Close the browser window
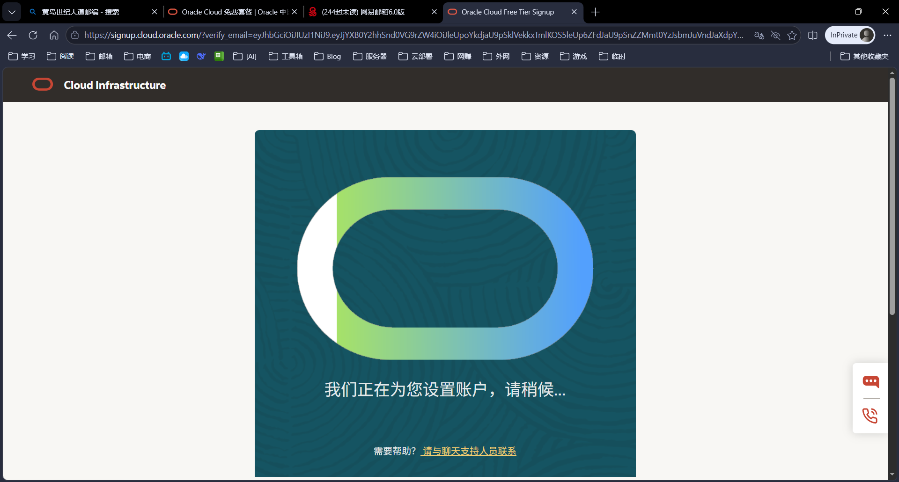This screenshot has height=482, width=899. coord(885,11)
